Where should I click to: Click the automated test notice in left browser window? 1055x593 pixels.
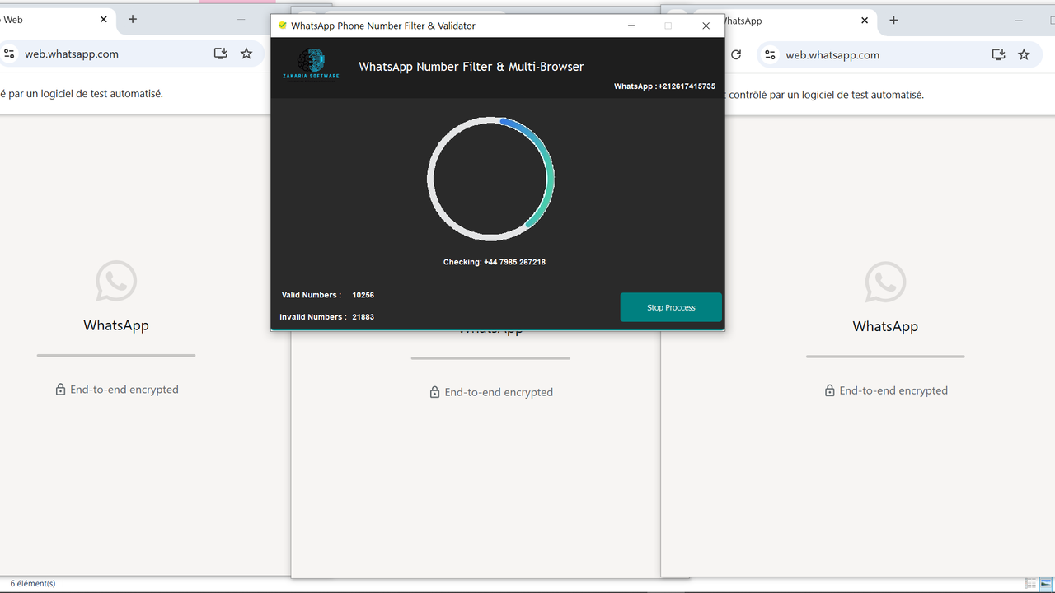coord(82,94)
